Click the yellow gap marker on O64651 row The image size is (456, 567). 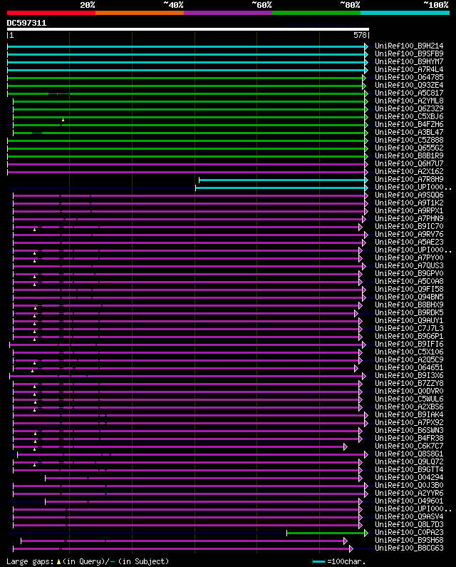[x=33, y=371]
